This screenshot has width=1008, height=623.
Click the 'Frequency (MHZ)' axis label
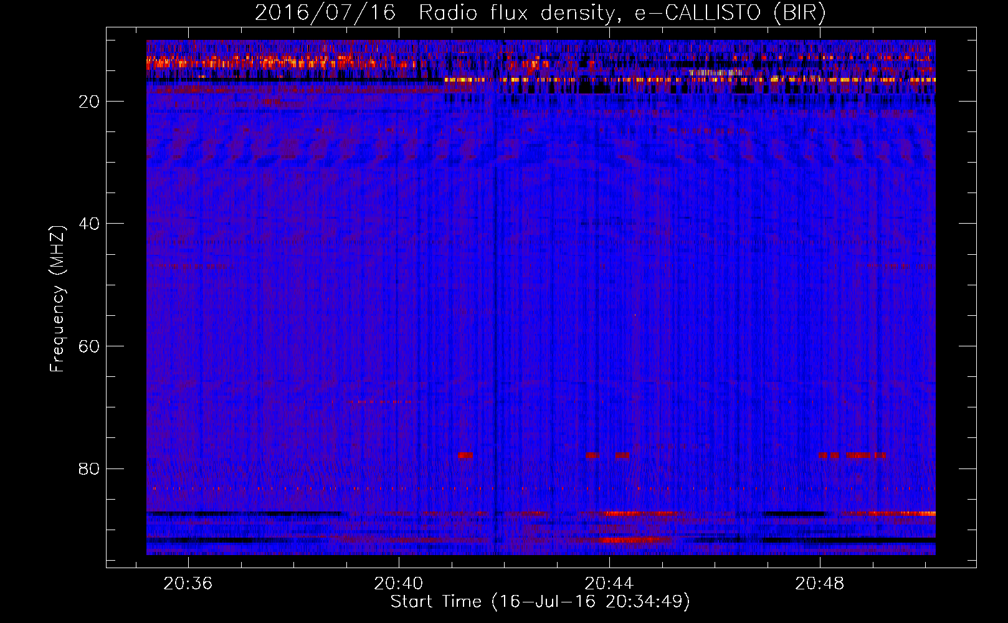[57, 299]
